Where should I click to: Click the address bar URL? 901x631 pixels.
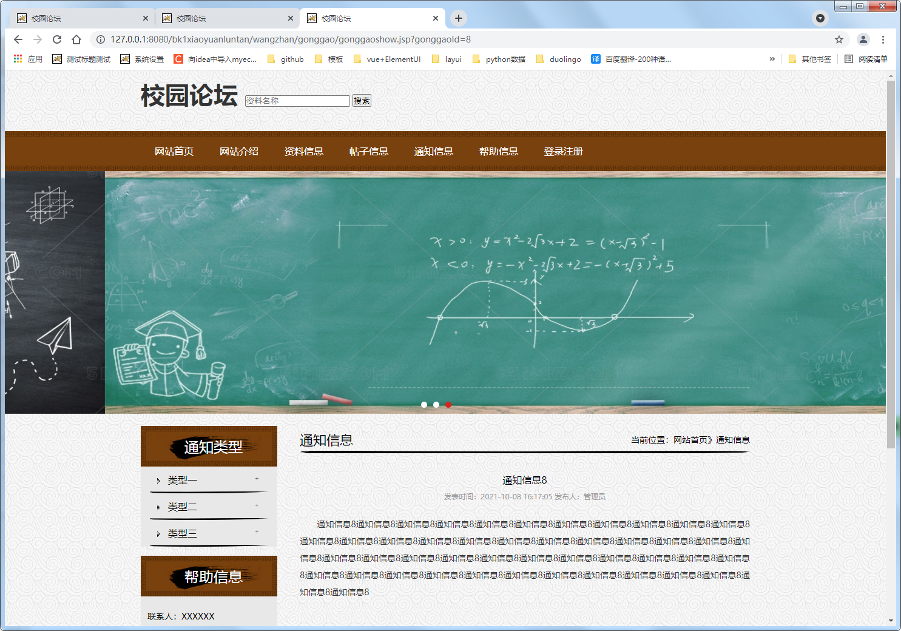(x=291, y=39)
